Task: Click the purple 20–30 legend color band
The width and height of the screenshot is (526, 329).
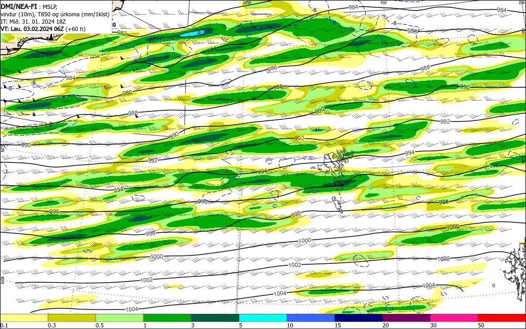Action: tap(406, 317)
